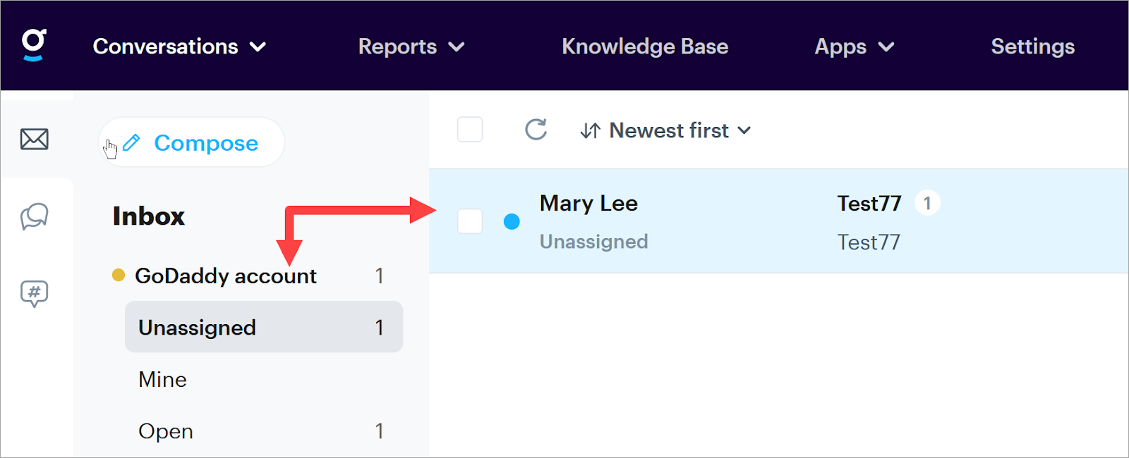This screenshot has height=458, width=1129.
Task: Open the hashtag channel sidebar icon
Action: coord(34,293)
